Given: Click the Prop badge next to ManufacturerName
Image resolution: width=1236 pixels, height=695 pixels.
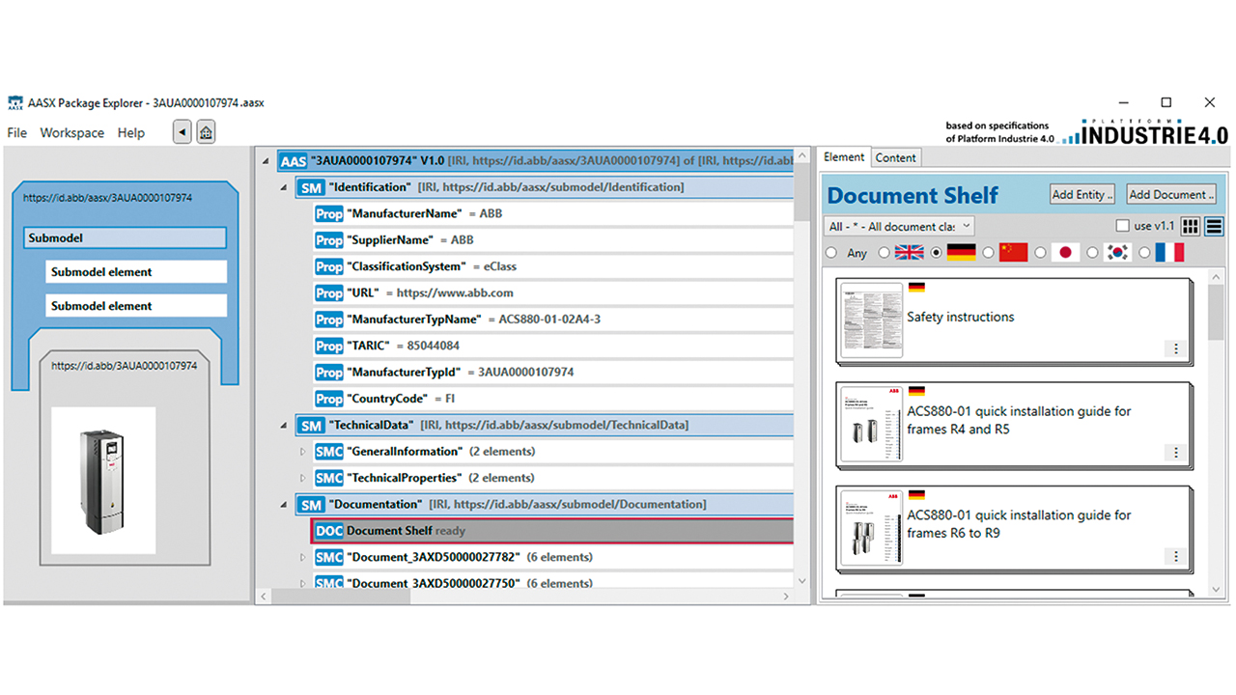Looking at the screenshot, I should (x=329, y=213).
